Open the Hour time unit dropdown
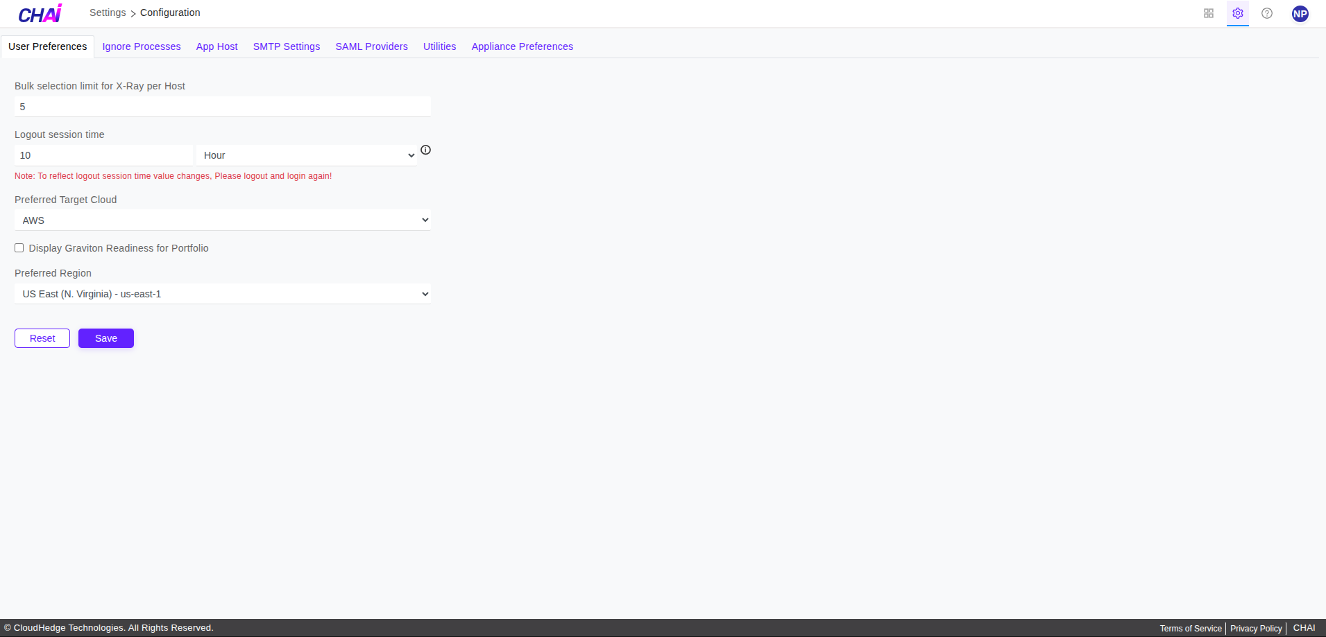The width and height of the screenshot is (1326, 637). coord(307,155)
